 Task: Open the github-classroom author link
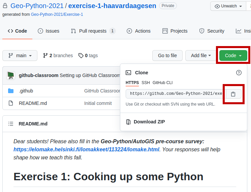pos(39,75)
